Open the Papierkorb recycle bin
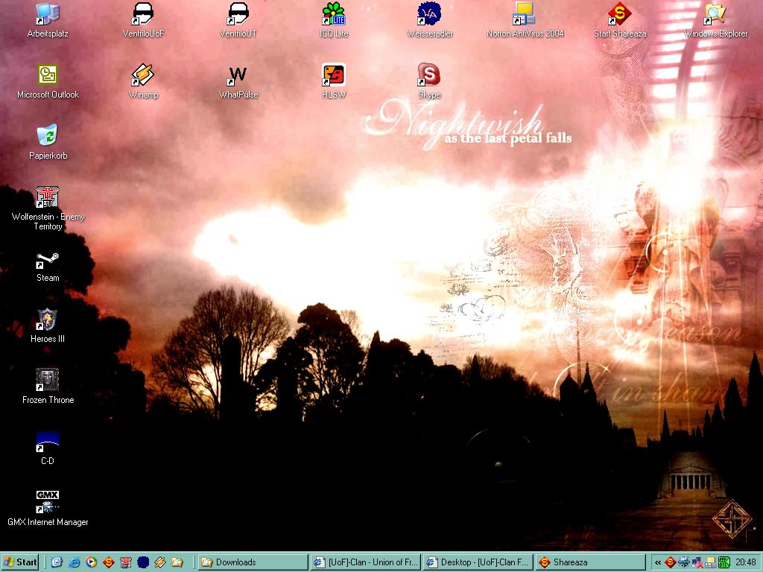This screenshot has width=763, height=572. 48,142
